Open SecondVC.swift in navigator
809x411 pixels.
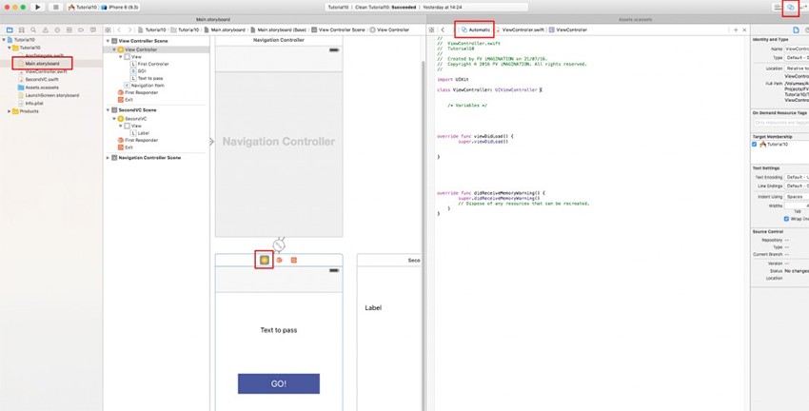(x=38, y=79)
